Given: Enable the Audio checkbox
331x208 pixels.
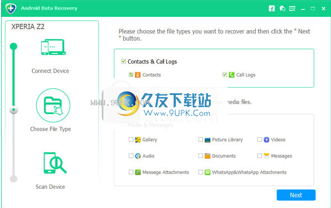Looking at the screenshot, I should point(131,156).
